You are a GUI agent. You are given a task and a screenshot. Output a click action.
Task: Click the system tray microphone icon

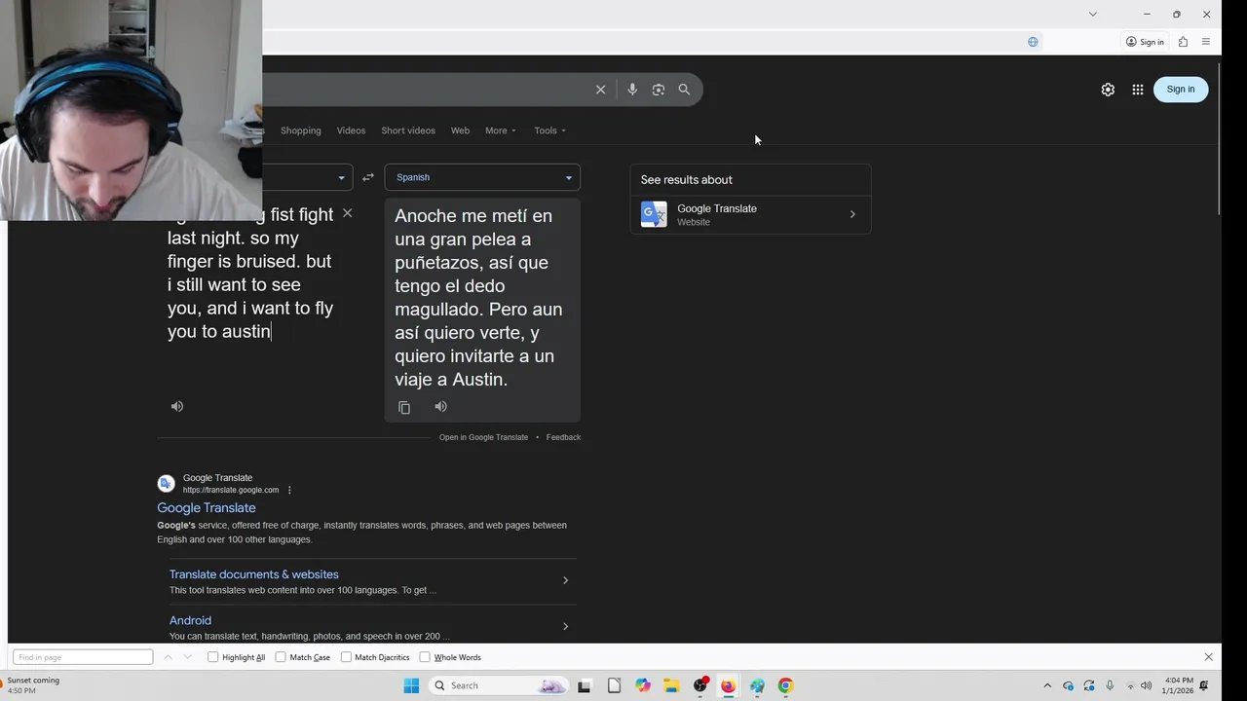point(1110,685)
